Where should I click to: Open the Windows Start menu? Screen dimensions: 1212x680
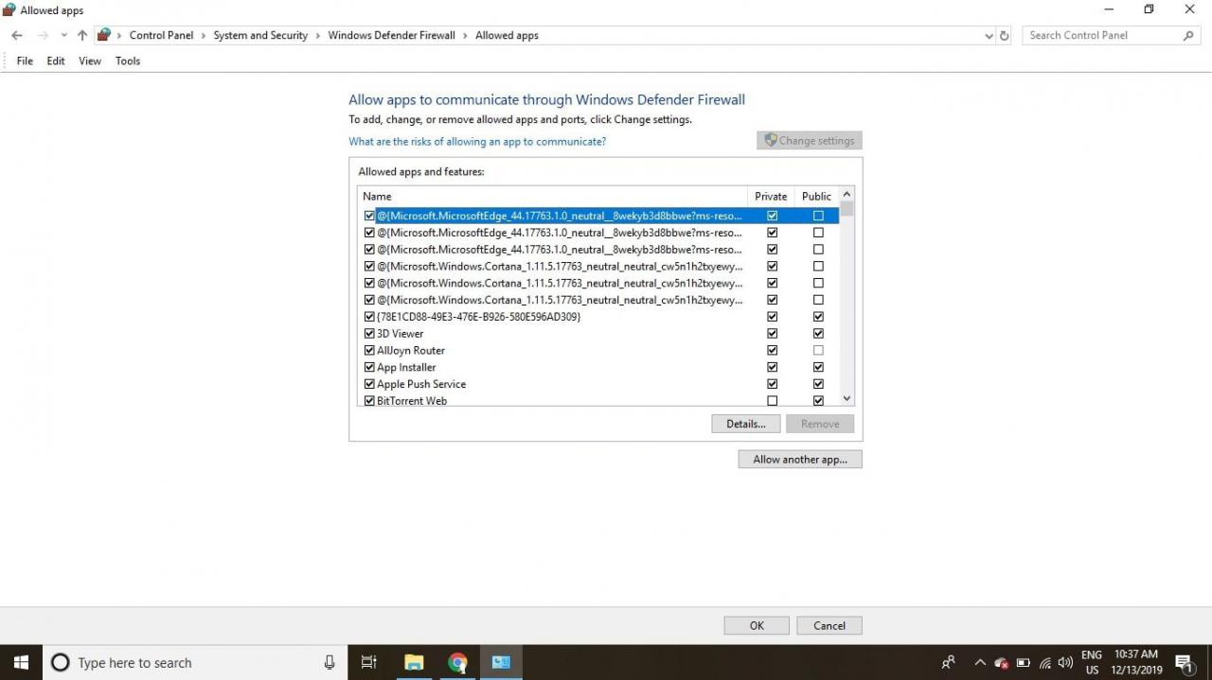tap(21, 662)
